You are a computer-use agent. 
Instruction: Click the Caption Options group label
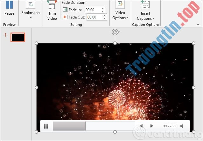tap(146, 25)
